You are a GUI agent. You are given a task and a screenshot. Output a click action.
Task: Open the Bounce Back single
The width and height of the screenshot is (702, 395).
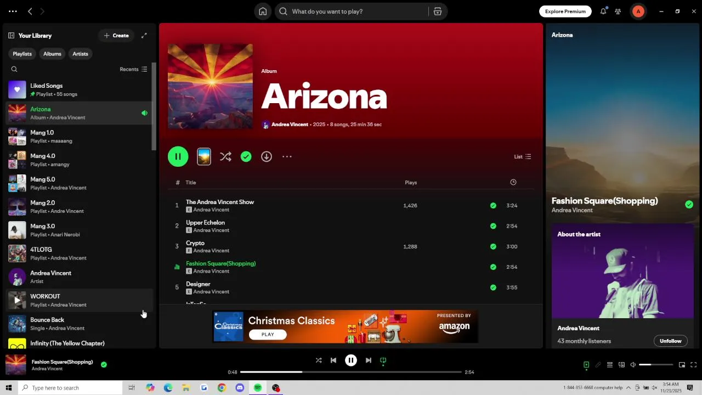coord(80,324)
